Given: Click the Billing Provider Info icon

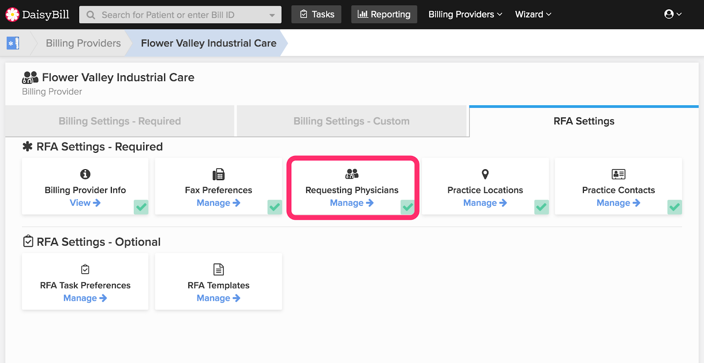Looking at the screenshot, I should [85, 174].
